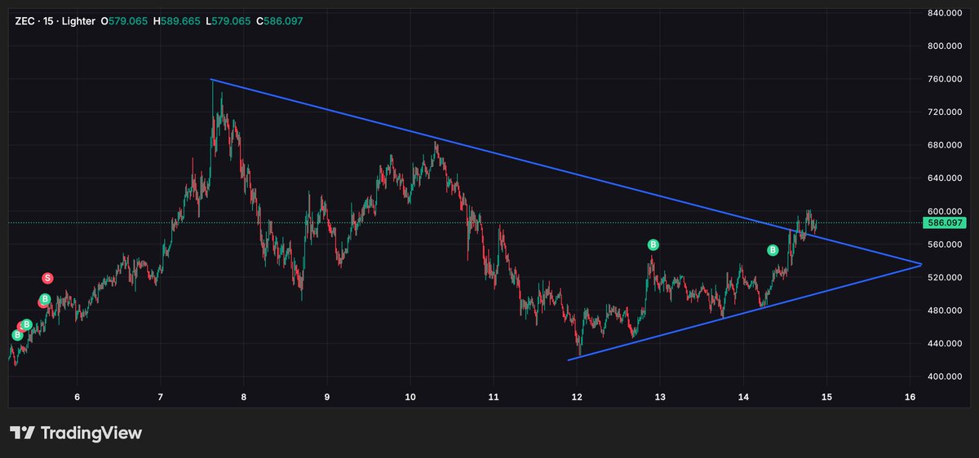Click the TradingView logo
979x458 pixels.
tap(76, 433)
